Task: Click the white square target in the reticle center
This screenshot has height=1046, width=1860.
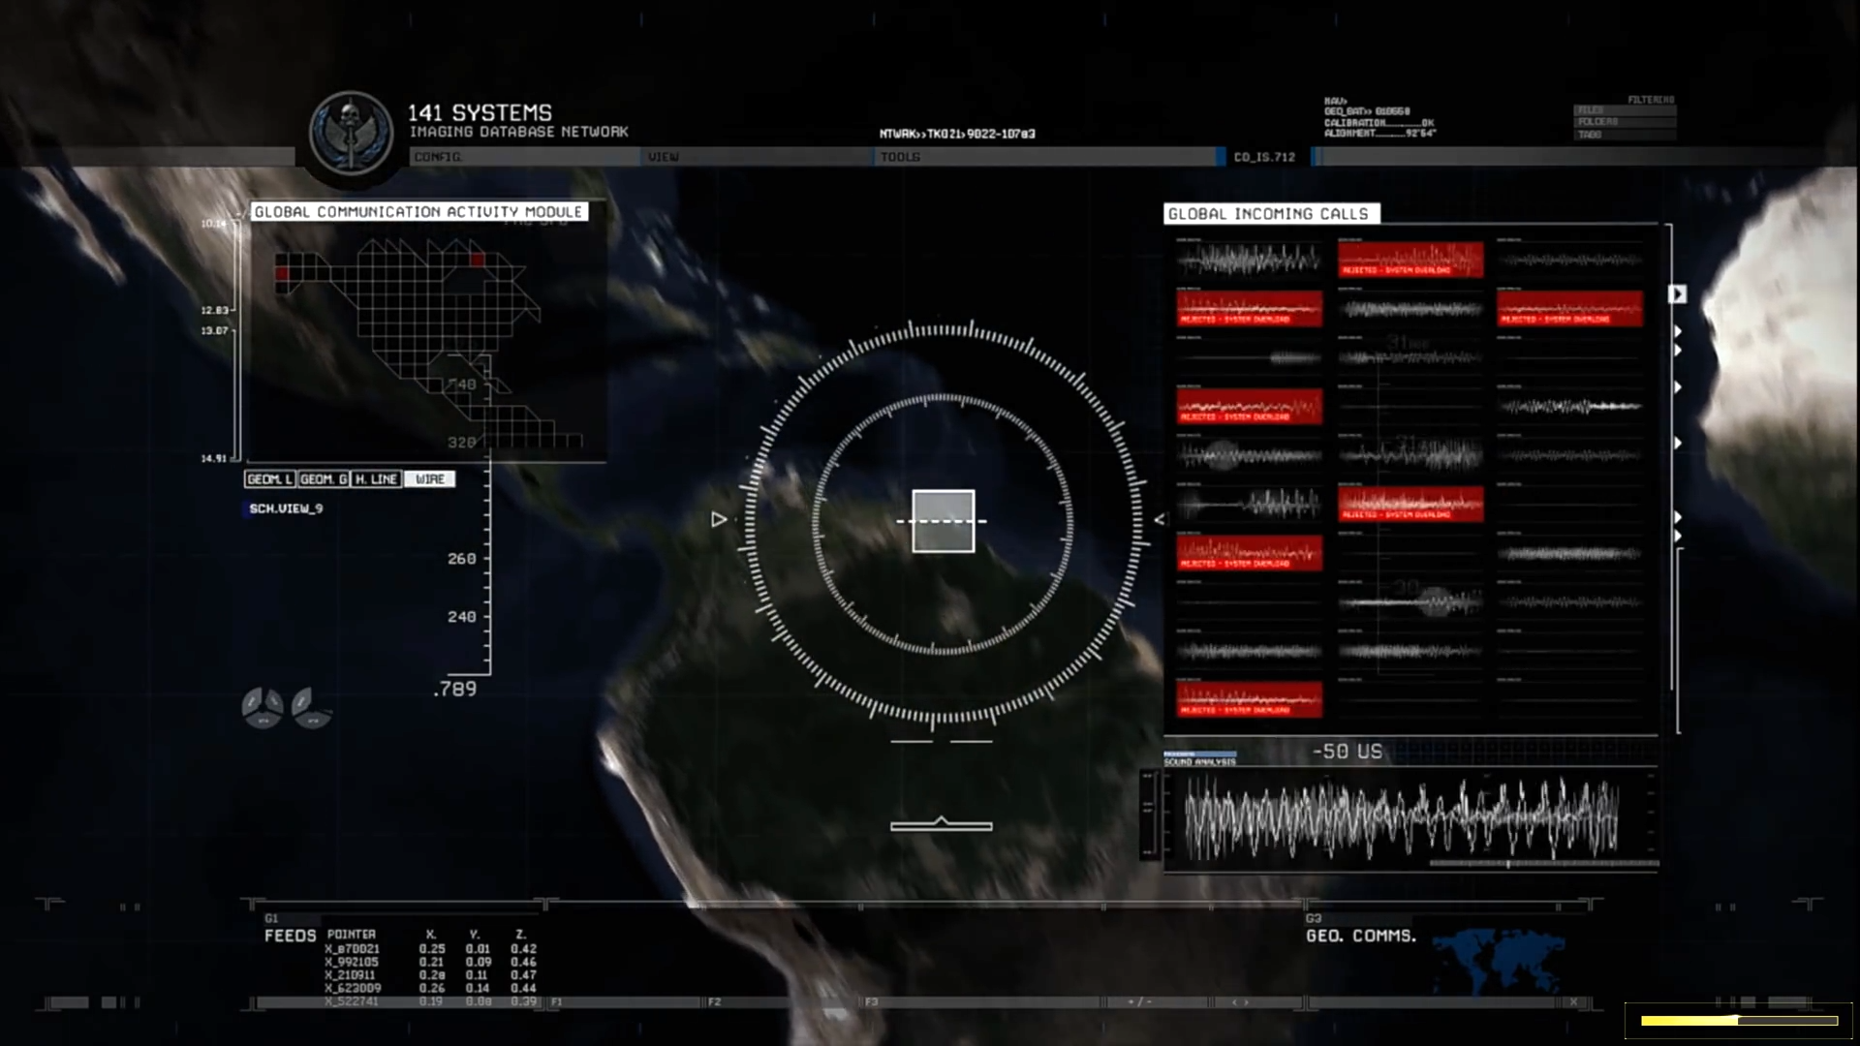Action: pos(943,521)
